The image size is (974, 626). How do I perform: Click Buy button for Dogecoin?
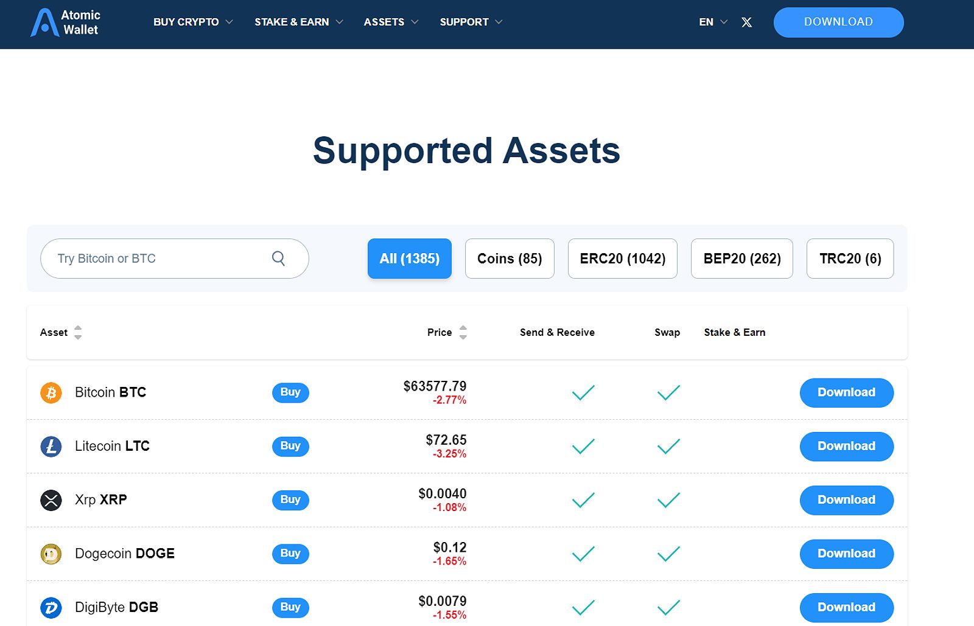pos(290,554)
